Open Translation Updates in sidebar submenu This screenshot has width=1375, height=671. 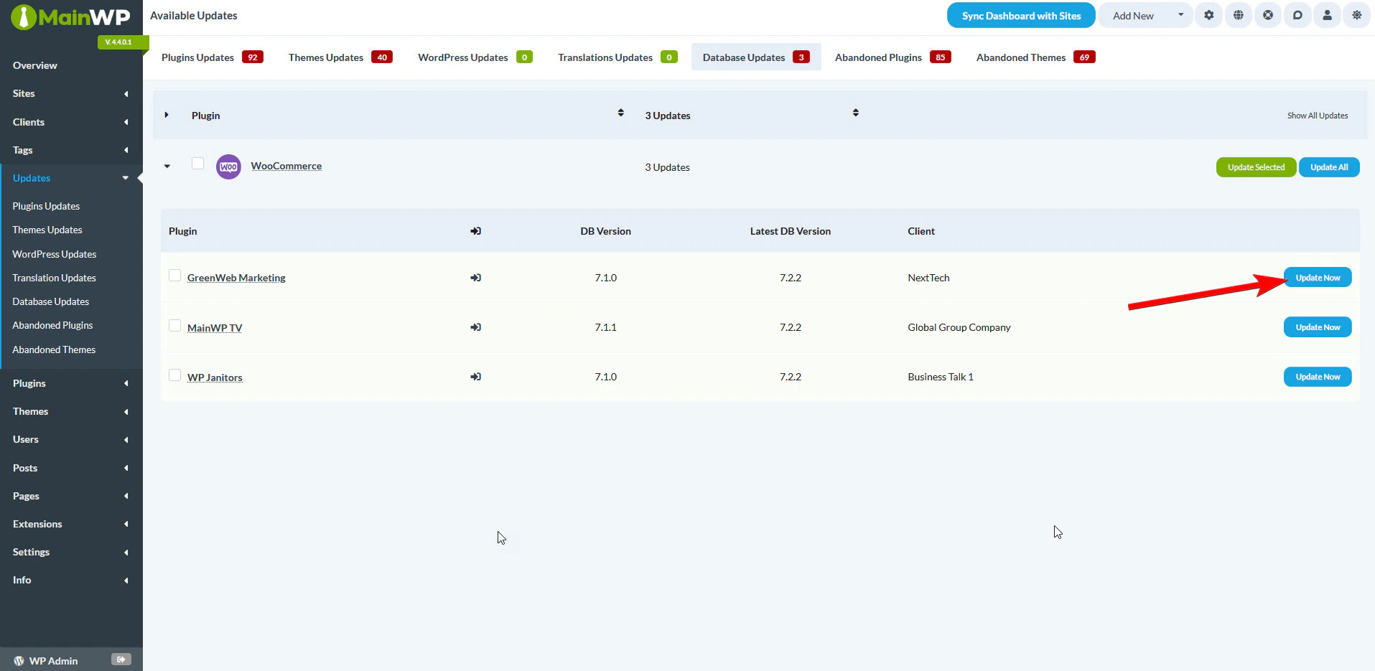(x=55, y=278)
